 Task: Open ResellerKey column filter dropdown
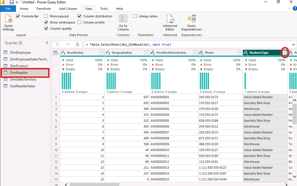102,53
